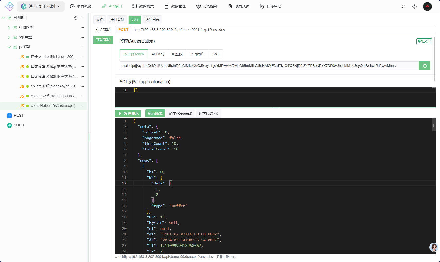Image resolution: width=440 pixels, height=262 pixels.
Task: Switch to 生产环境 environment
Action: point(103,30)
